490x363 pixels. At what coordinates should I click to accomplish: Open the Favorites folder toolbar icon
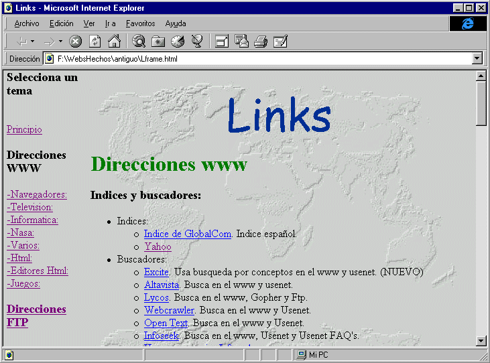158,42
